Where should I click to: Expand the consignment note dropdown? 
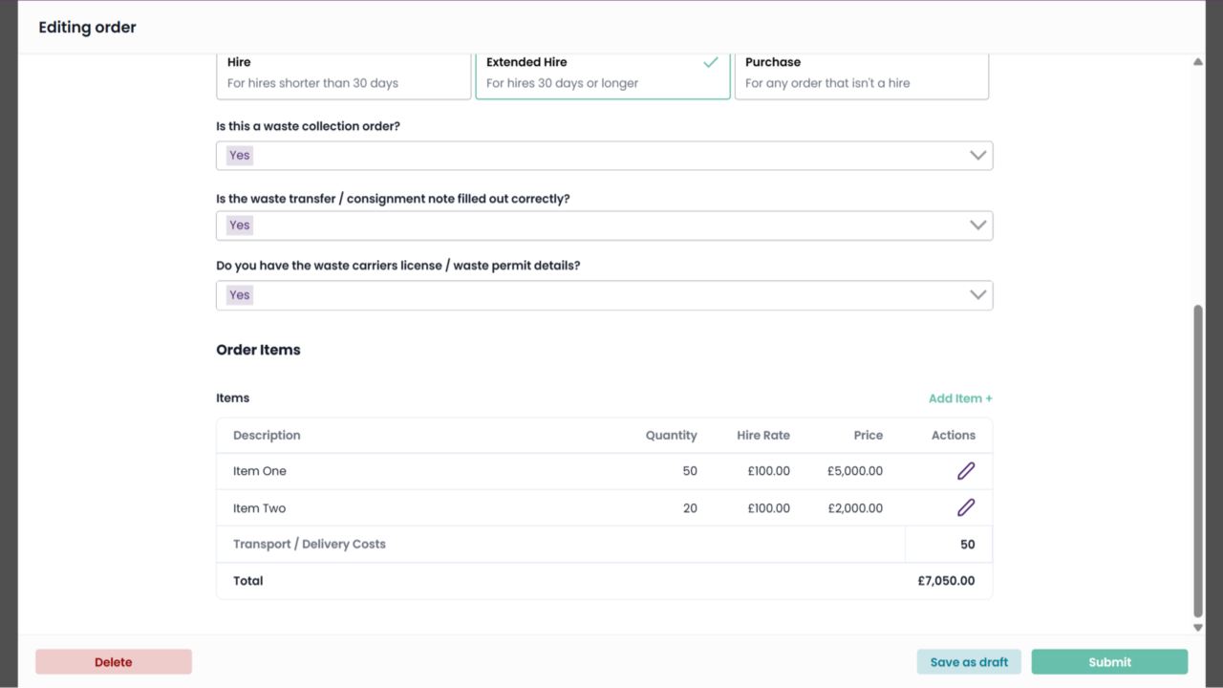click(x=604, y=226)
